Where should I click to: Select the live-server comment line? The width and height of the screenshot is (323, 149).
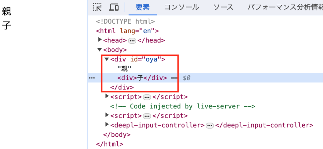183,106
